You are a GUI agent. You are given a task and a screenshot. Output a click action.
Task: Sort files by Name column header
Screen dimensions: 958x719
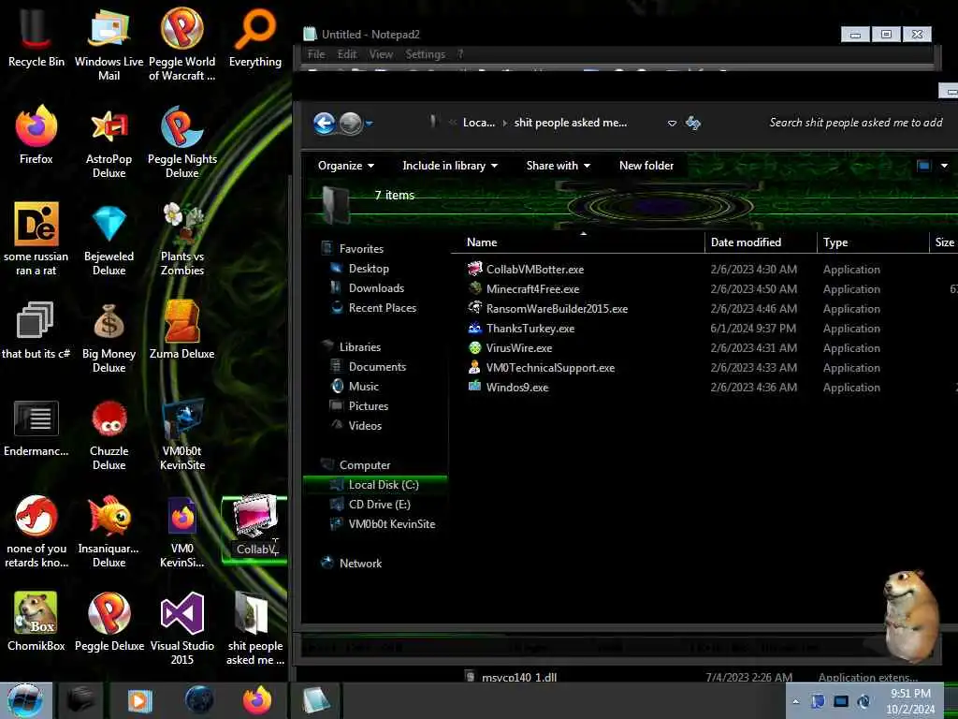pos(577,242)
